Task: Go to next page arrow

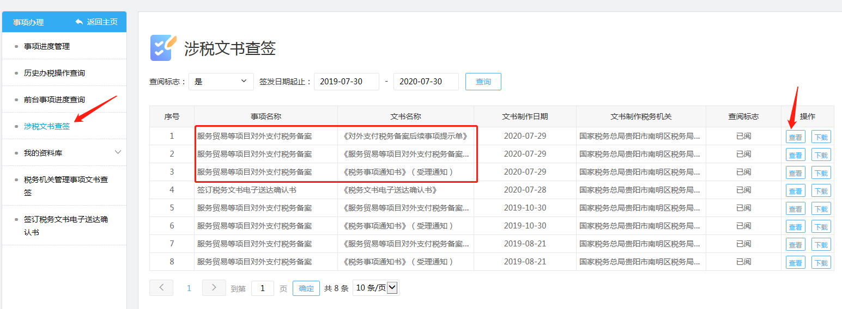Action: [x=214, y=288]
